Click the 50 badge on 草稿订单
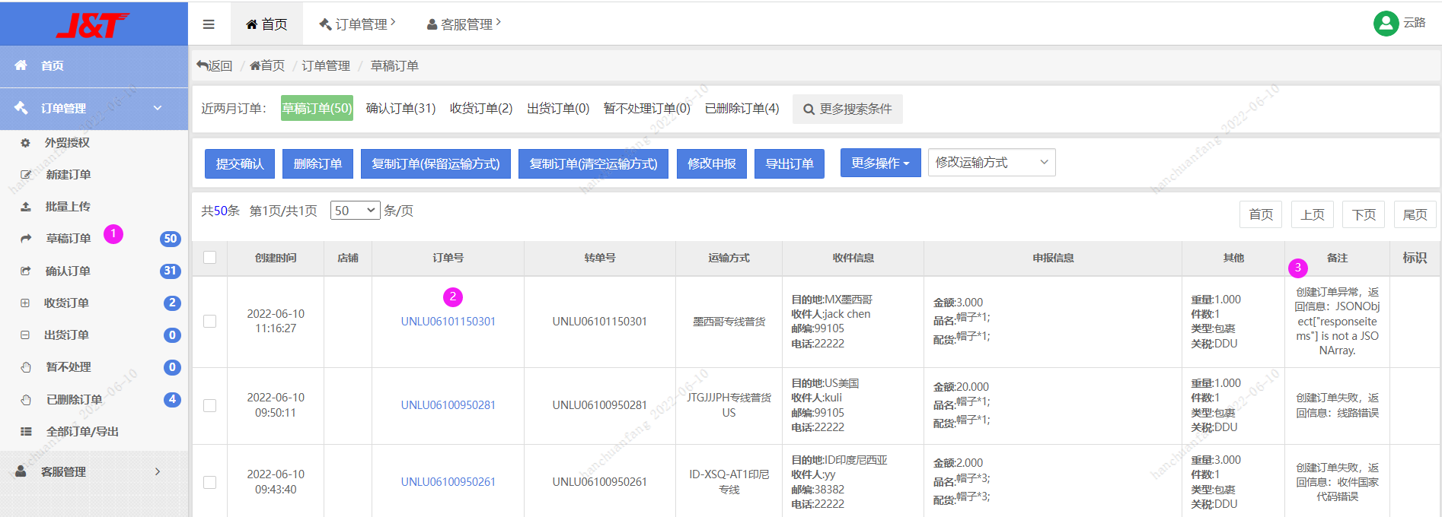The width and height of the screenshot is (1442, 517). point(171,239)
